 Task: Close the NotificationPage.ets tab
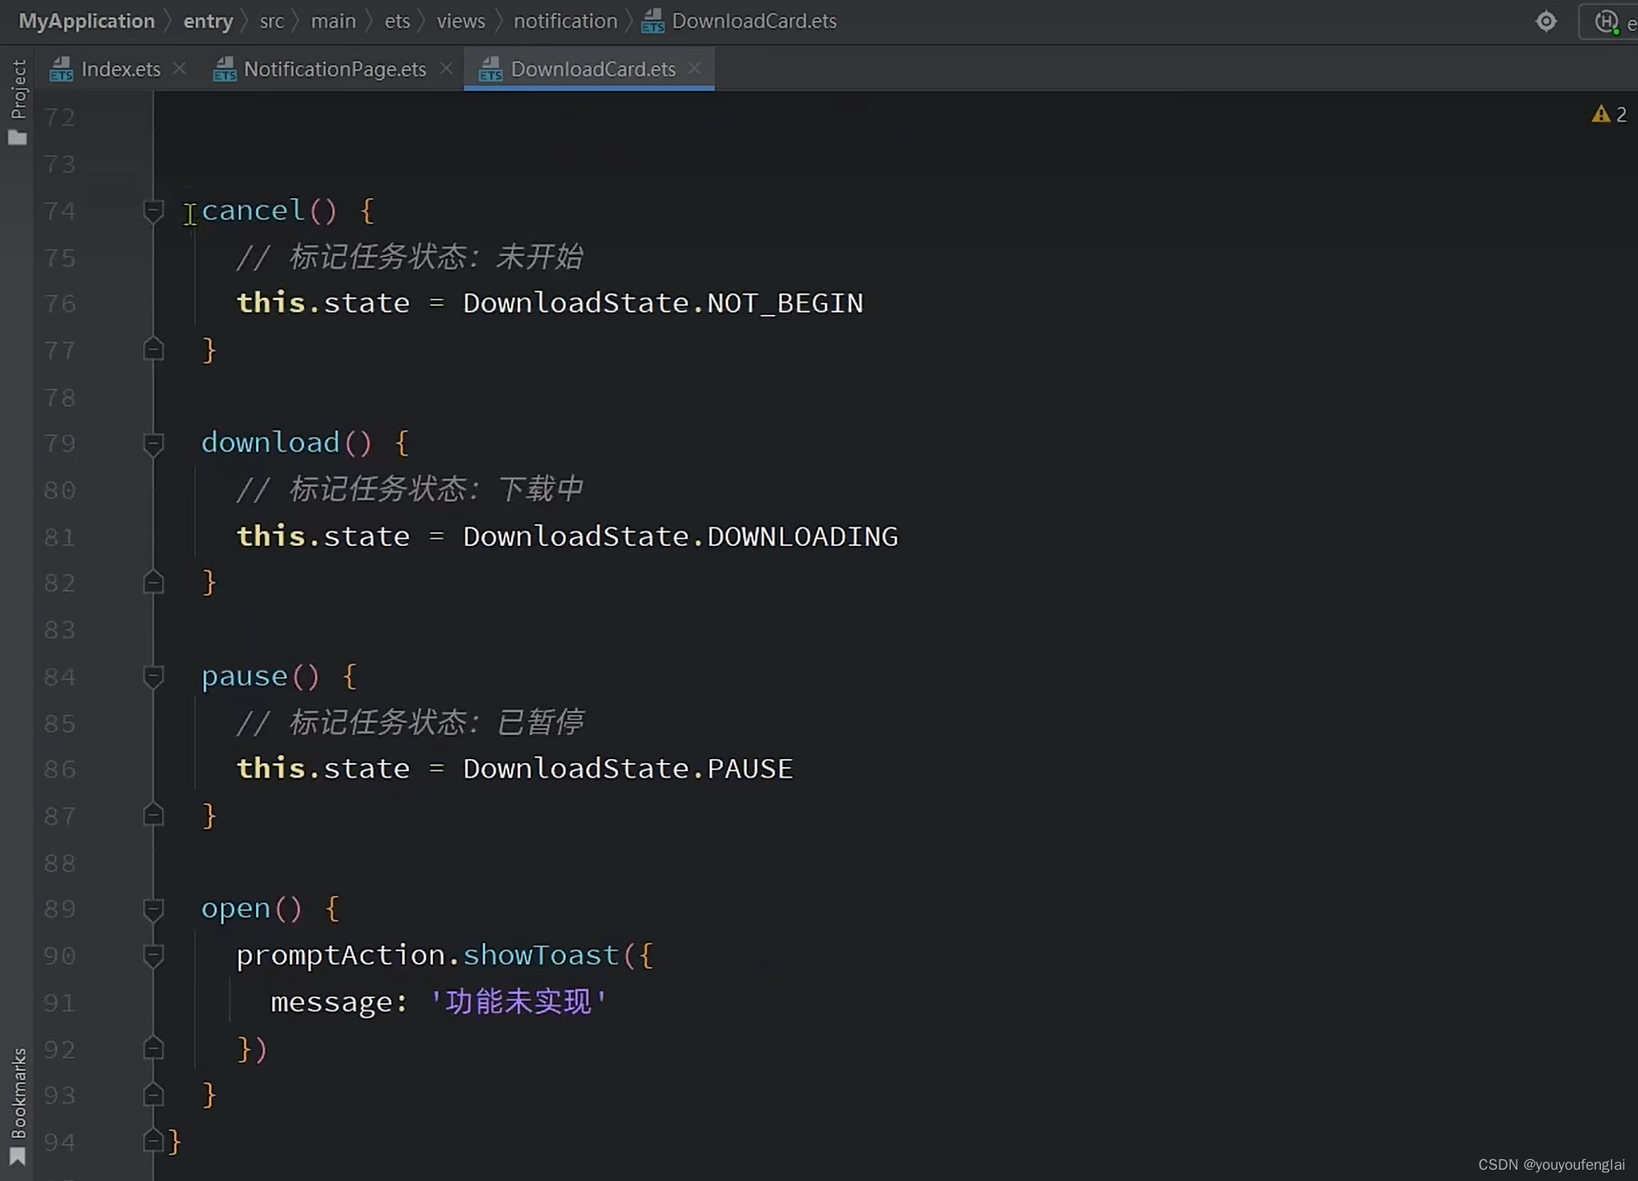coord(446,69)
